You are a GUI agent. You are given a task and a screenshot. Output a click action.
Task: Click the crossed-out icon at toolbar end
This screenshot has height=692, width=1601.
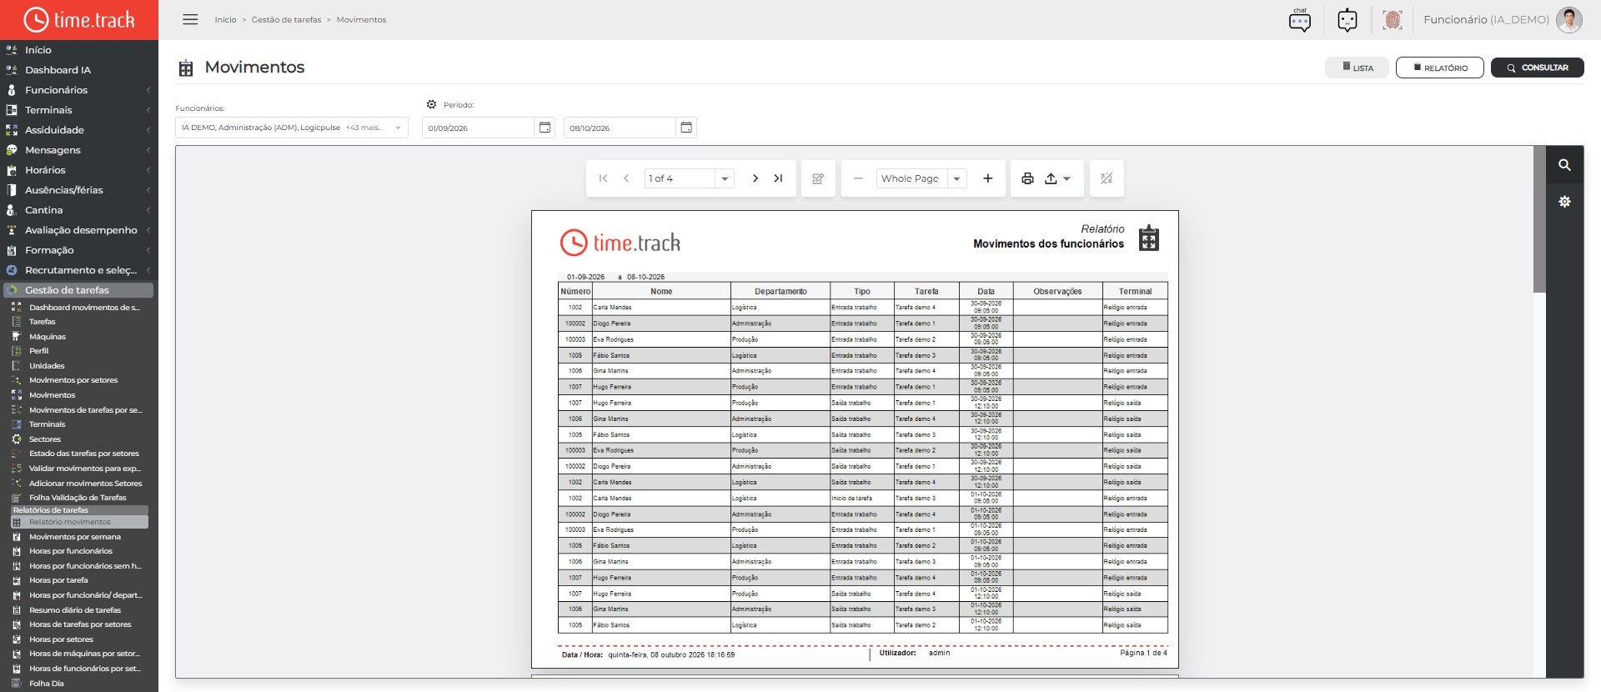point(1107,178)
